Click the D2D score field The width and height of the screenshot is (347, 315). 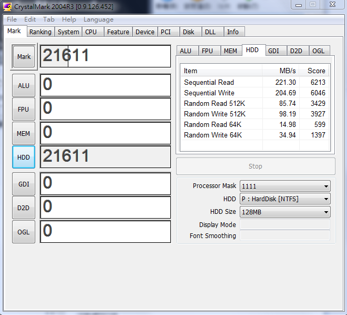pyautogui.click(x=106, y=208)
